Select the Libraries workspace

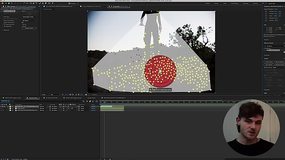255,4
